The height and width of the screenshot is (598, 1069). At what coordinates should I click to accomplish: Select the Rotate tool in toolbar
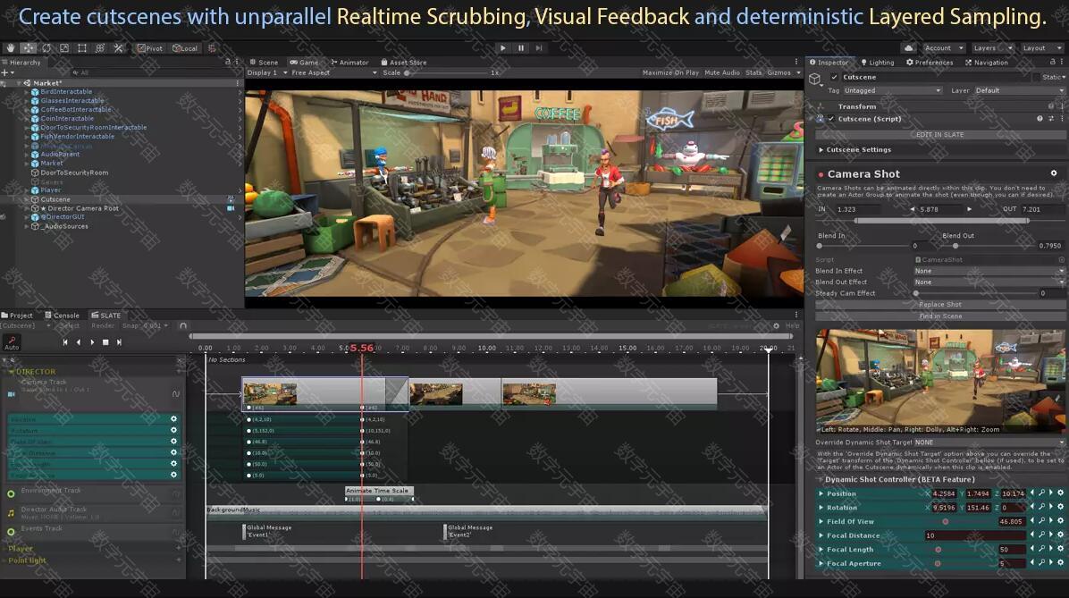click(x=46, y=48)
